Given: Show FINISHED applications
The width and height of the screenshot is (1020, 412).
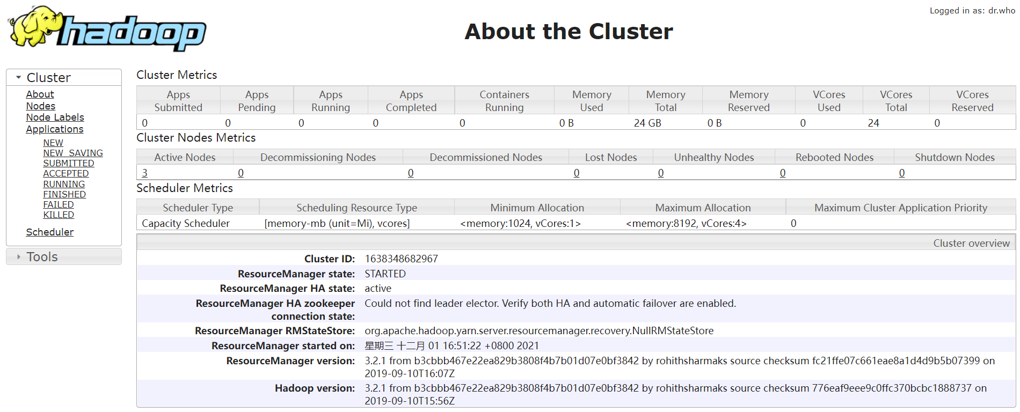Looking at the screenshot, I should [64, 194].
